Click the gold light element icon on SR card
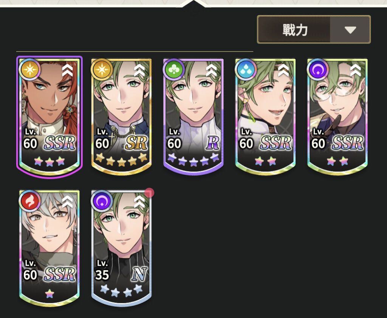The height and width of the screenshot is (318, 387). pos(102,70)
